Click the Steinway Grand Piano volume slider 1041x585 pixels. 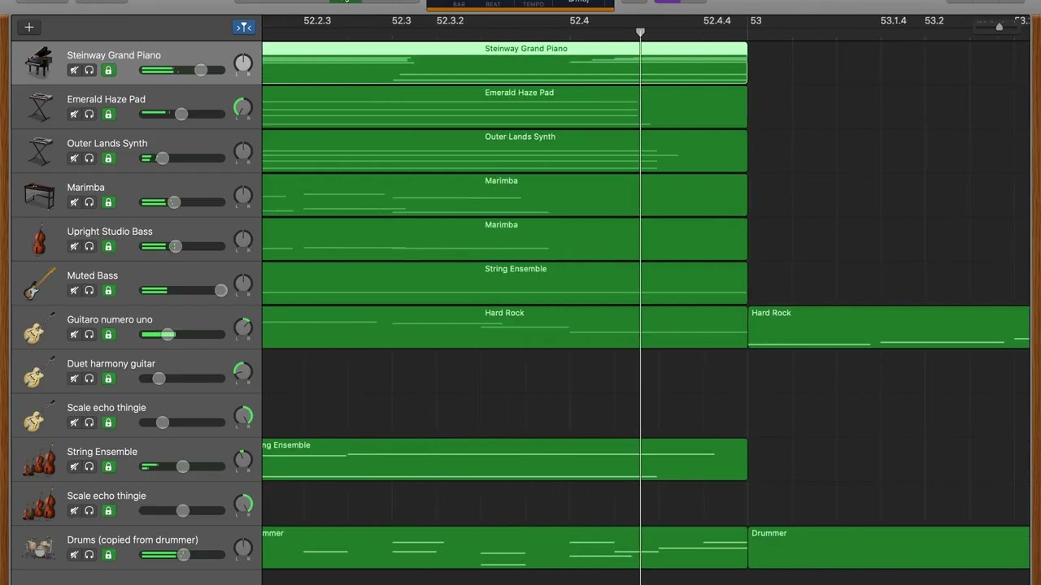[x=182, y=70]
